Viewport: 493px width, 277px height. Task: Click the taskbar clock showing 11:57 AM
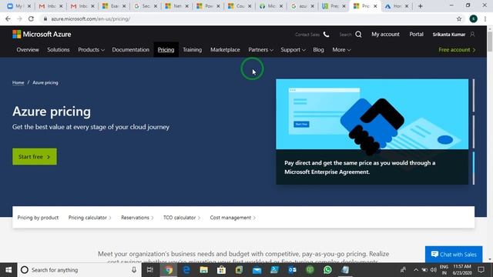[462, 270]
